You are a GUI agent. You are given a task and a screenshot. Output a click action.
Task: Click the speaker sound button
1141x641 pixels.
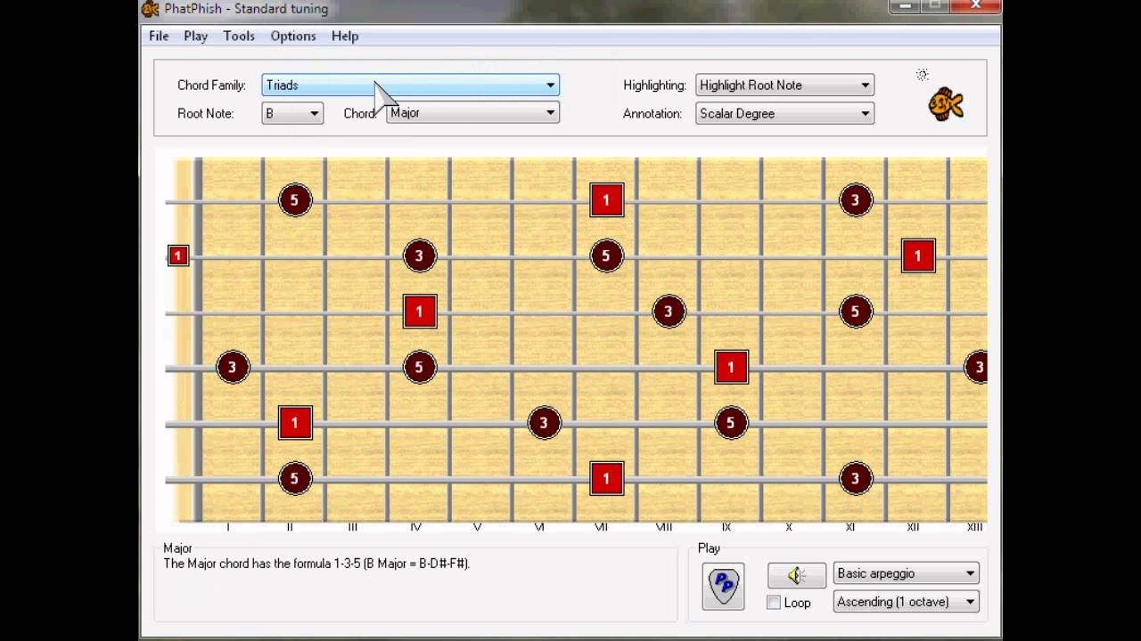797,575
